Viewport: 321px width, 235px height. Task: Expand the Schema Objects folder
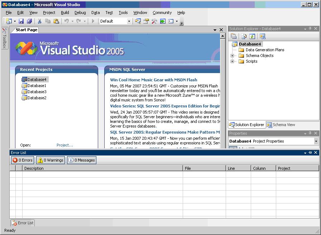[232, 56]
